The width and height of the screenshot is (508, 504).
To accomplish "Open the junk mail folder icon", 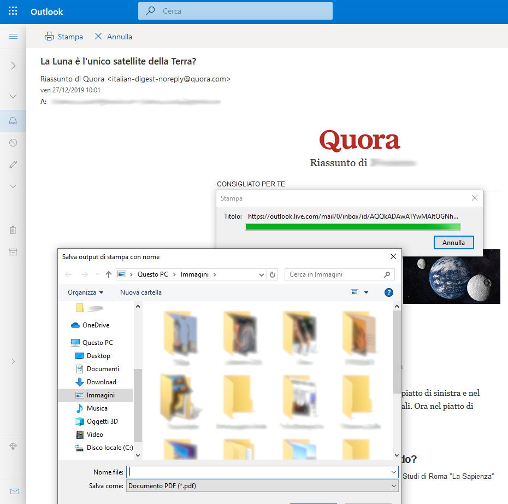I will [13, 143].
